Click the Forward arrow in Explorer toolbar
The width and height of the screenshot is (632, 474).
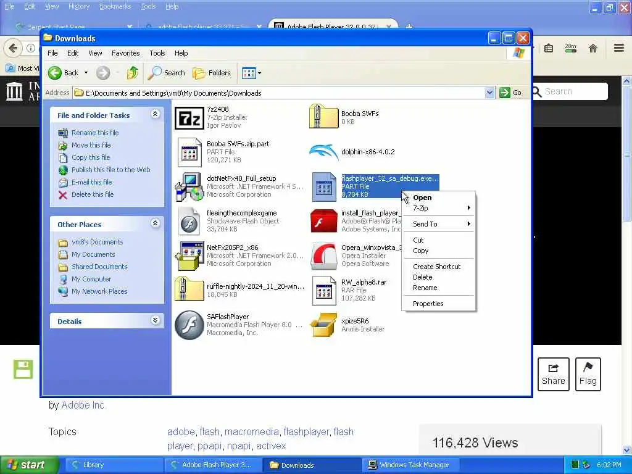pos(103,73)
